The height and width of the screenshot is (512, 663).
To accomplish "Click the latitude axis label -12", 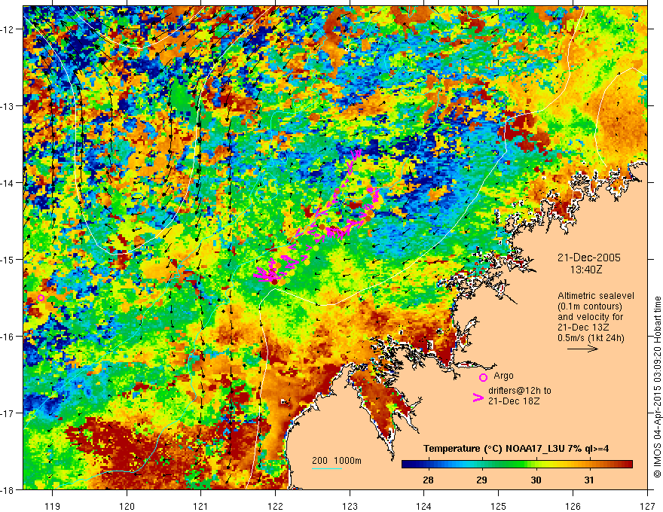I will (8, 29).
